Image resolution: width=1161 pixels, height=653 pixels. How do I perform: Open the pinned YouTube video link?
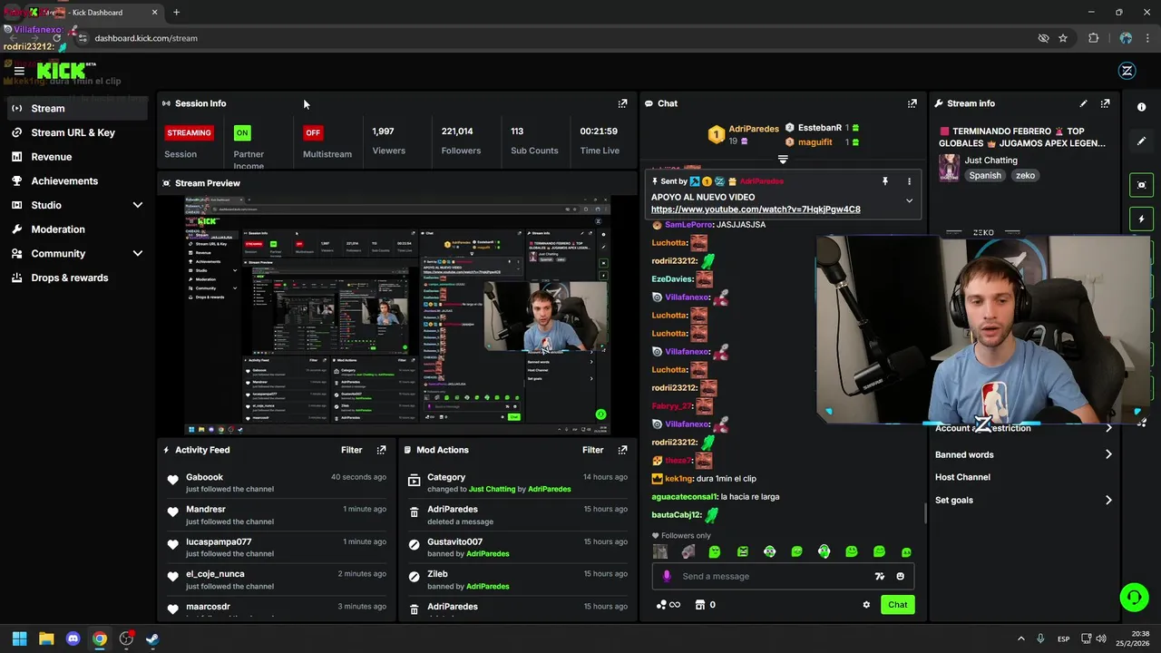tap(756, 210)
